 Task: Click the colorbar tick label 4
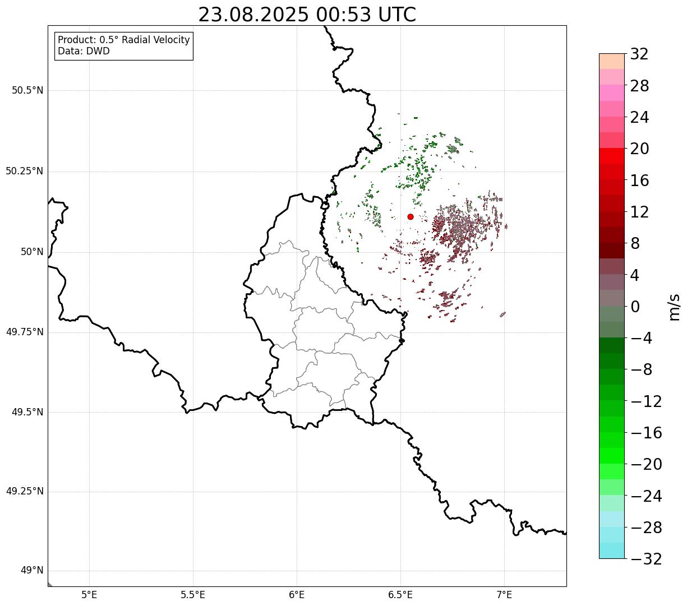point(635,275)
